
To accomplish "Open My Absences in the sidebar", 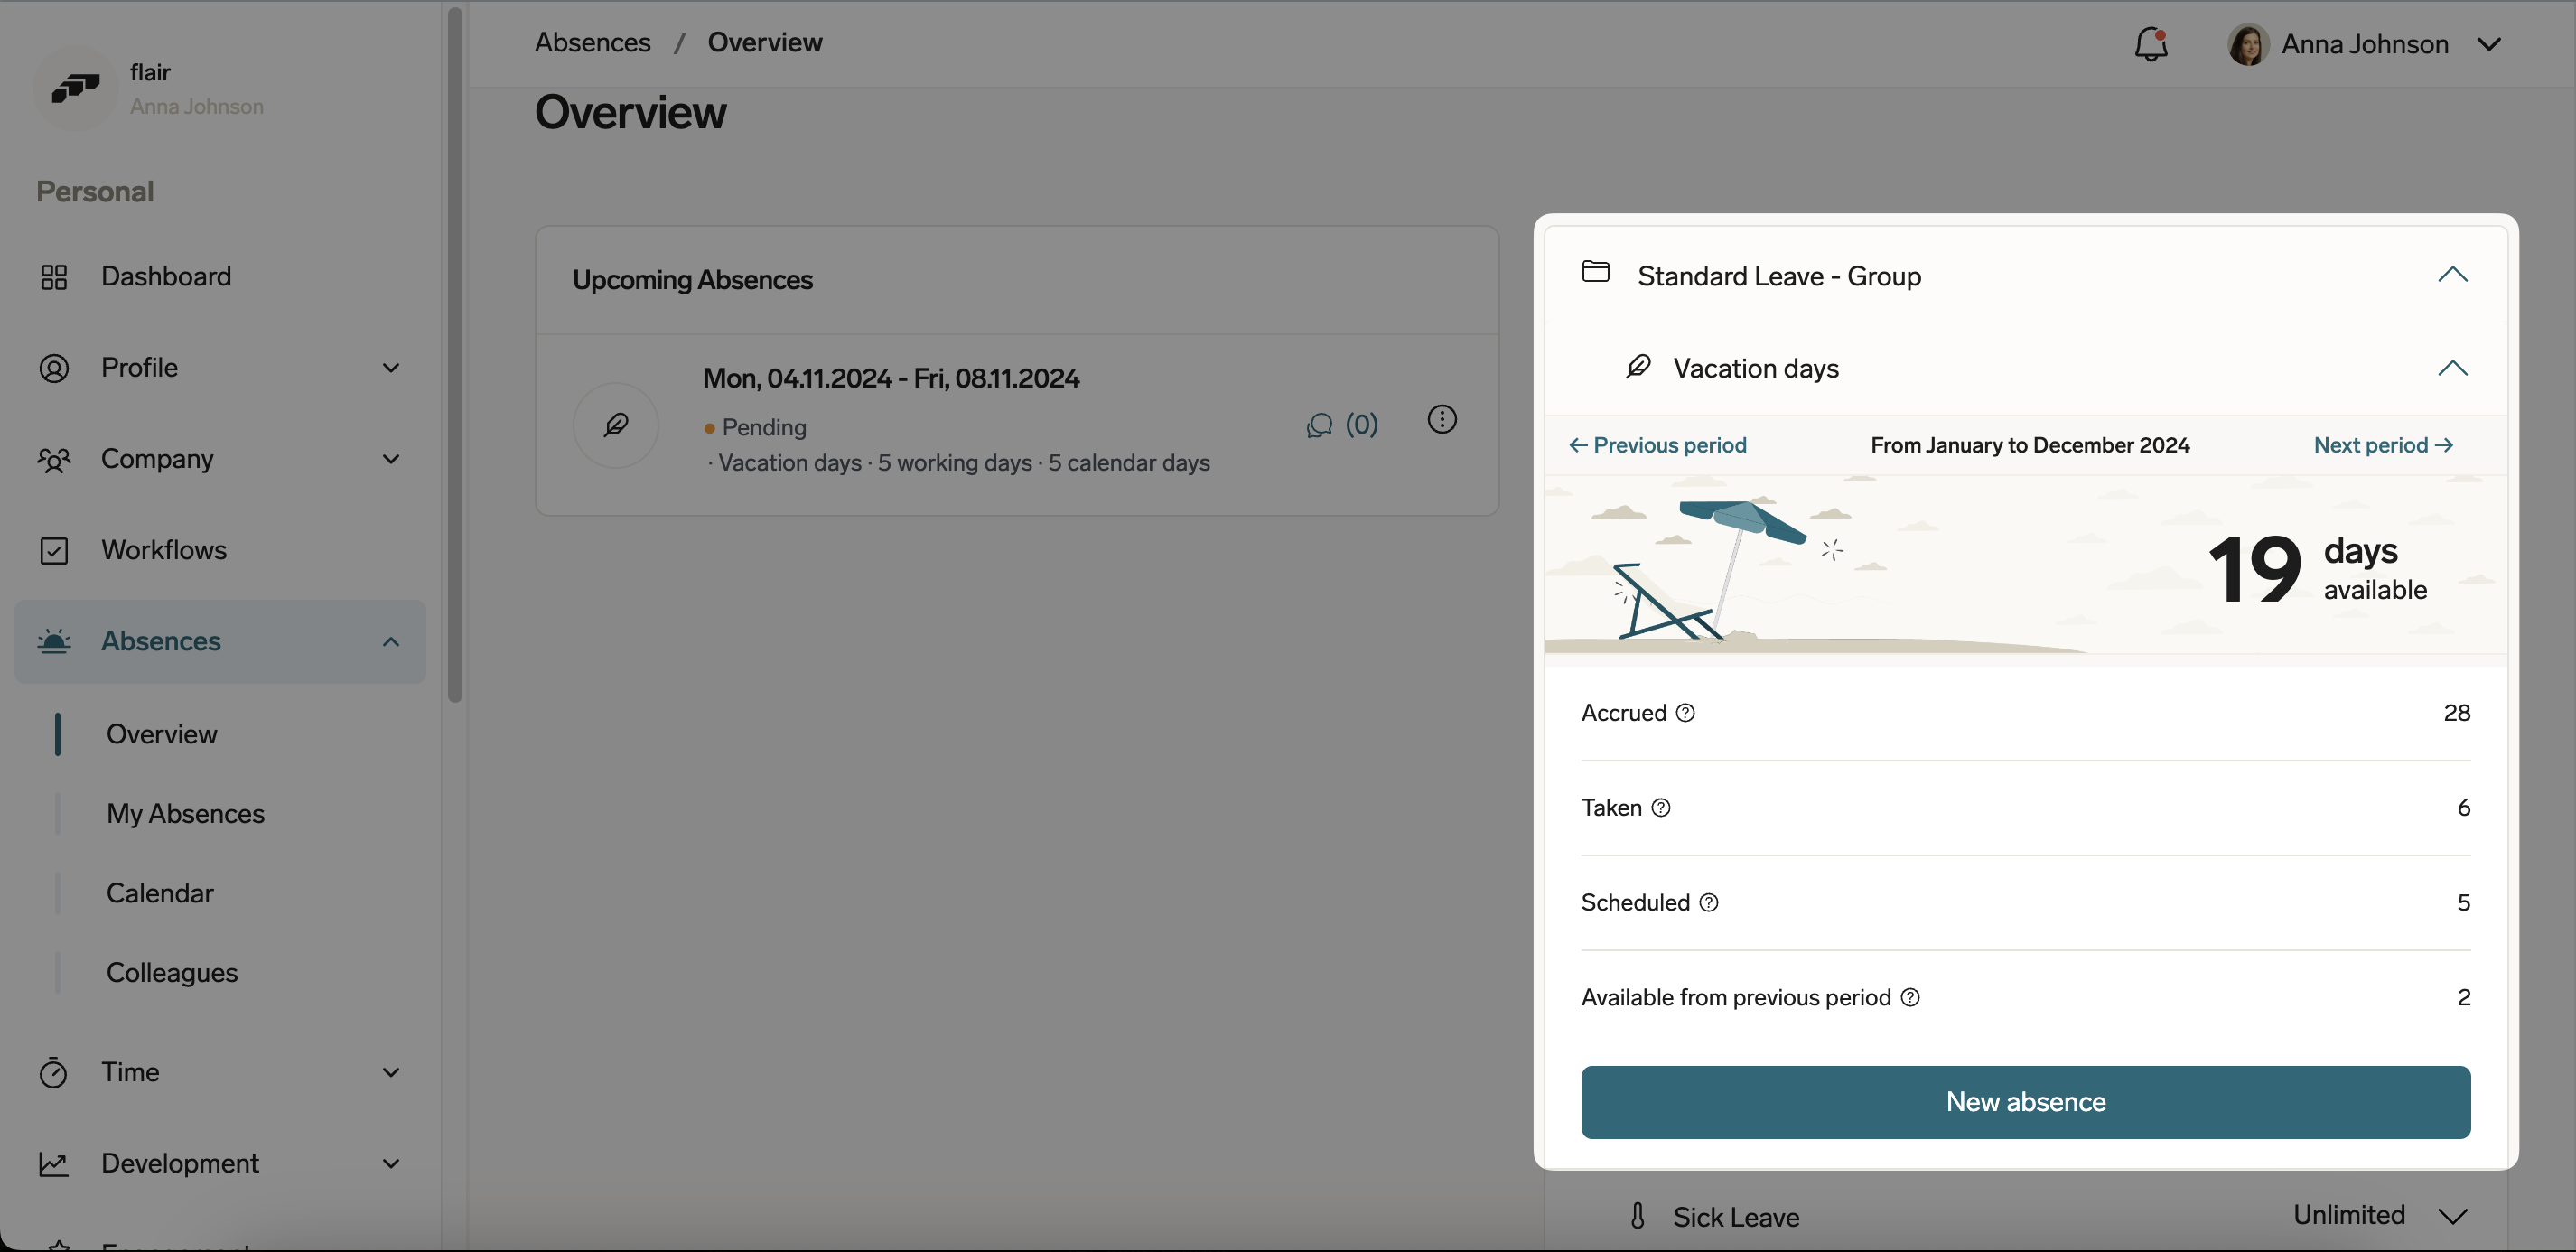I will point(185,814).
